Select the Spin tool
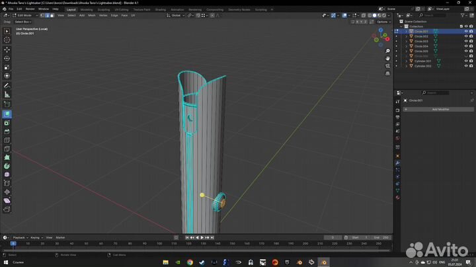This screenshot has height=267, width=476. pos(7,166)
